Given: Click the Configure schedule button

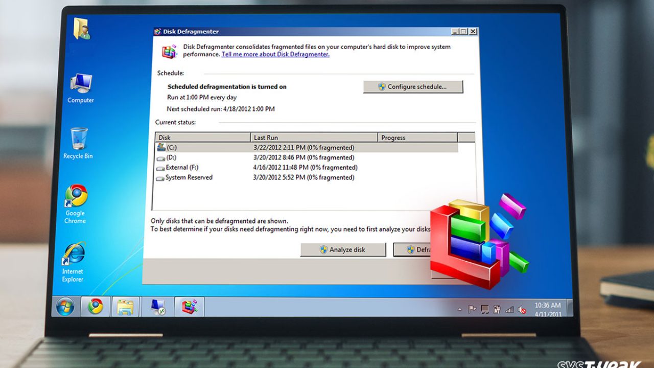Looking at the screenshot, I should point(413,87).
